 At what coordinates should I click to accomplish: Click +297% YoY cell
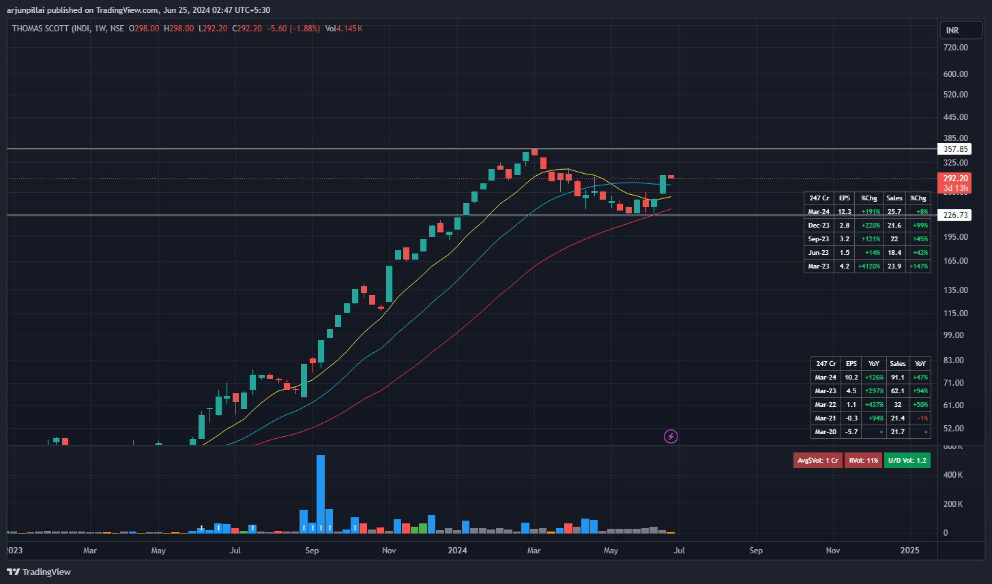click(874, 391)
